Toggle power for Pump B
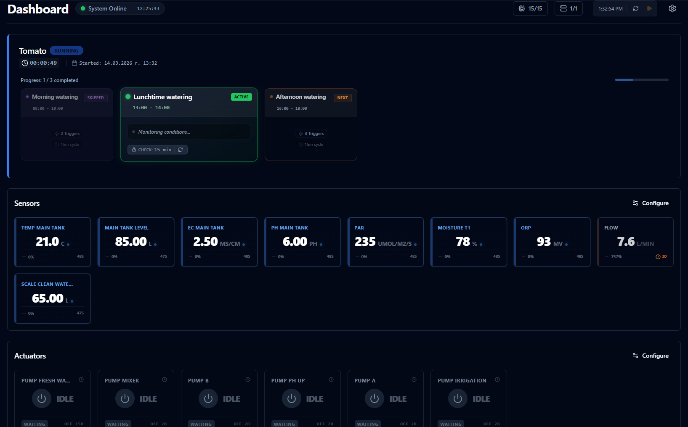This screenshot has height=427, width=688. [208, 398]
